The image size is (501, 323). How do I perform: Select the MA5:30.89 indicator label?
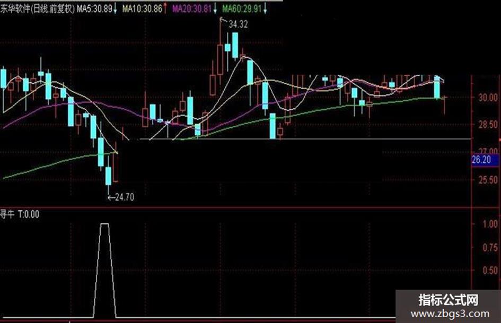(x=94, y=8)
